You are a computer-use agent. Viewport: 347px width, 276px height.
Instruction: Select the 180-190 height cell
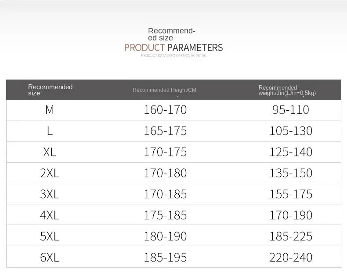pos(165,236)
